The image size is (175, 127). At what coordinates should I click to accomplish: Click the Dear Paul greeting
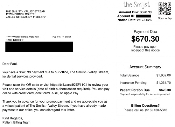(10, 64)
